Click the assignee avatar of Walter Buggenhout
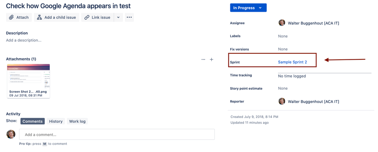Image resolution: width=378 pixels, height=152 pixels. 282,23
